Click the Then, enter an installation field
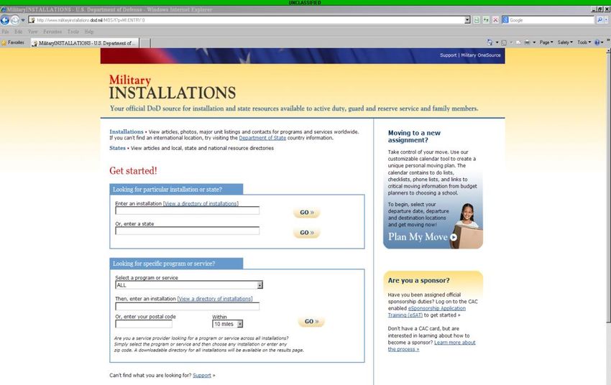This screenshot has height=385, width=611. (x=187, y=307)
